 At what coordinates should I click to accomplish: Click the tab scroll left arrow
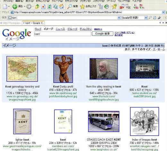160,23
